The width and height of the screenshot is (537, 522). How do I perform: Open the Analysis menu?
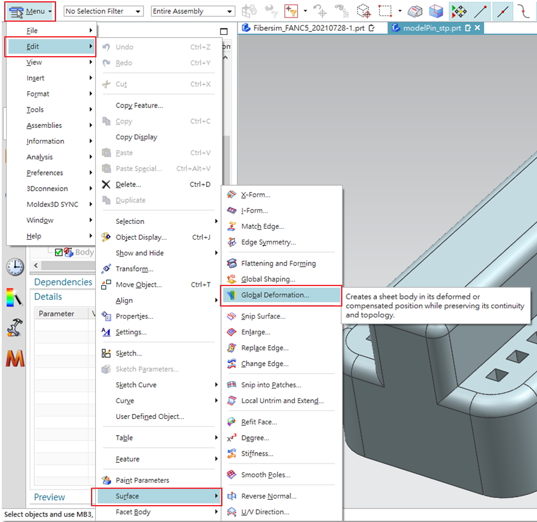tap(51, 157)
